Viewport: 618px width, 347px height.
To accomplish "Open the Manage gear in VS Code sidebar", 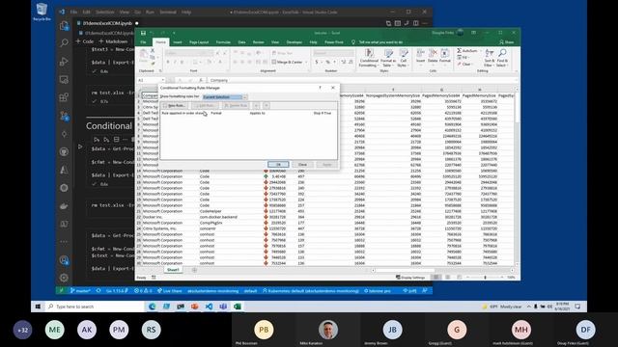I will pyautogui.click(x=64, y=278).
